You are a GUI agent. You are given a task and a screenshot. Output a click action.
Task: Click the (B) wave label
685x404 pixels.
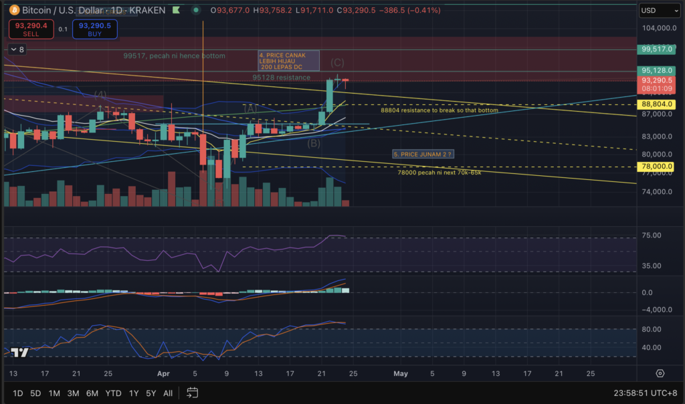pos(314,143)
